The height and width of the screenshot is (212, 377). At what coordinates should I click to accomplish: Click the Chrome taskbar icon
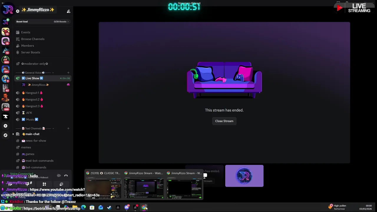(144, 208)
